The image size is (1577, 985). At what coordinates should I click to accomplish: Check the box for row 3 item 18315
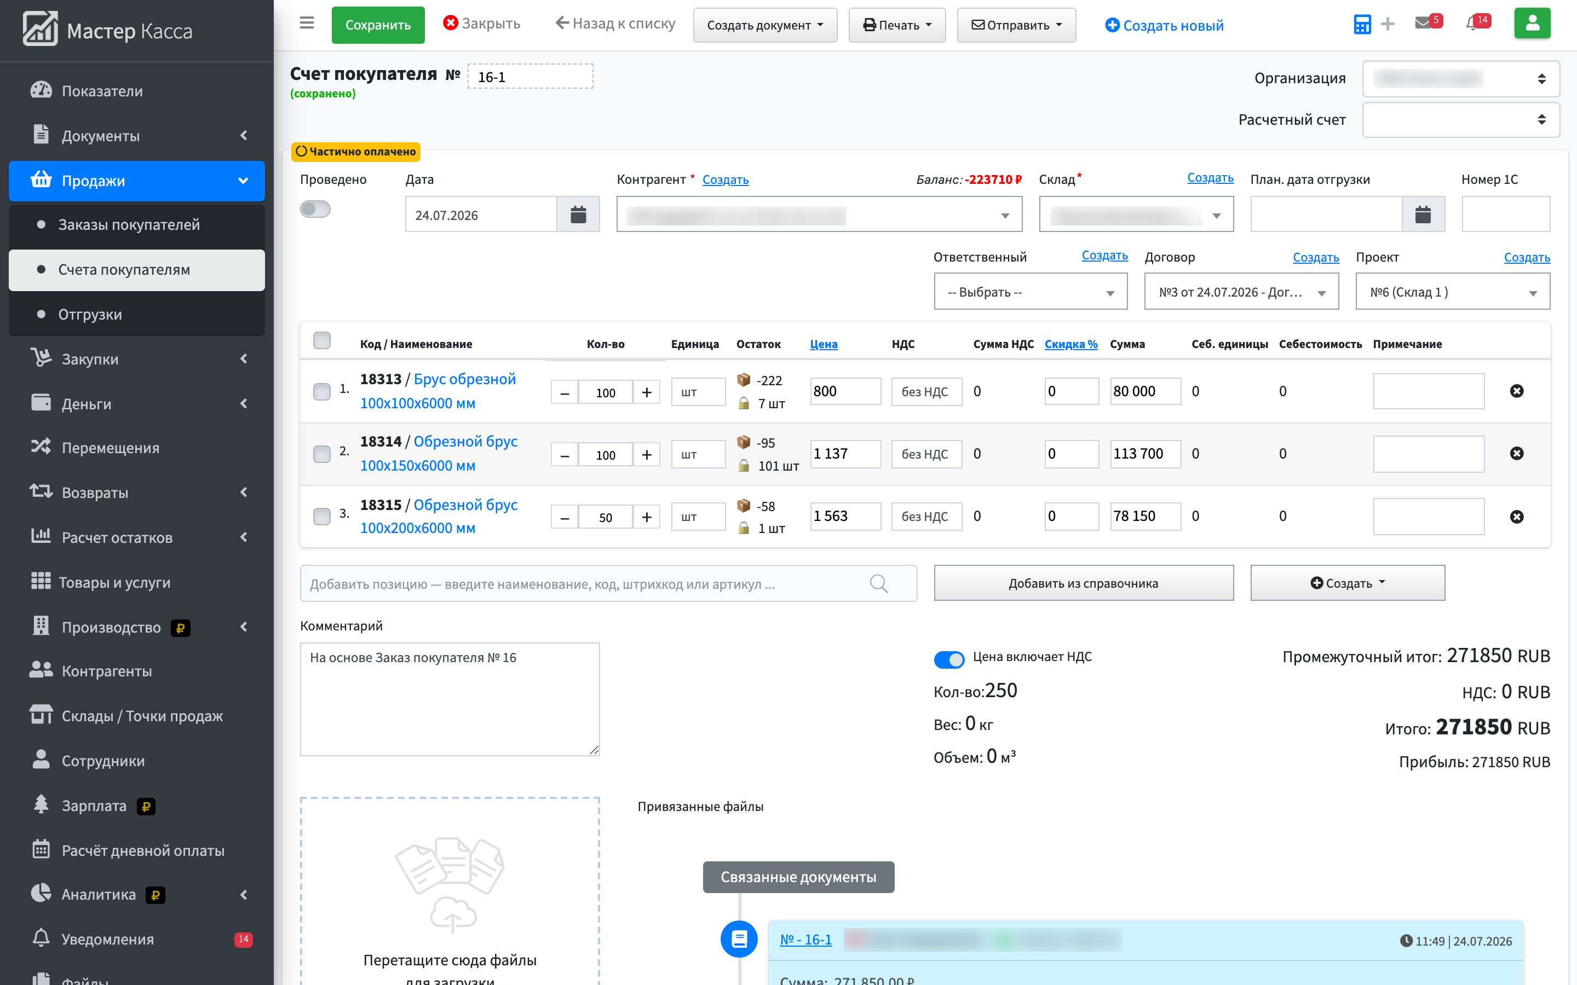click(x=322, y=517)
